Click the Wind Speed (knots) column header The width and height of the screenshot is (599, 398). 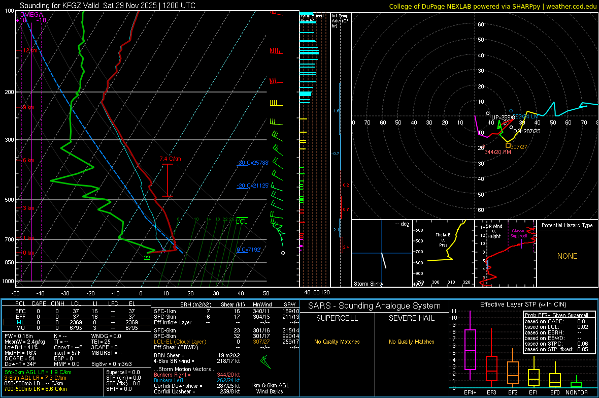coord(312,18)
